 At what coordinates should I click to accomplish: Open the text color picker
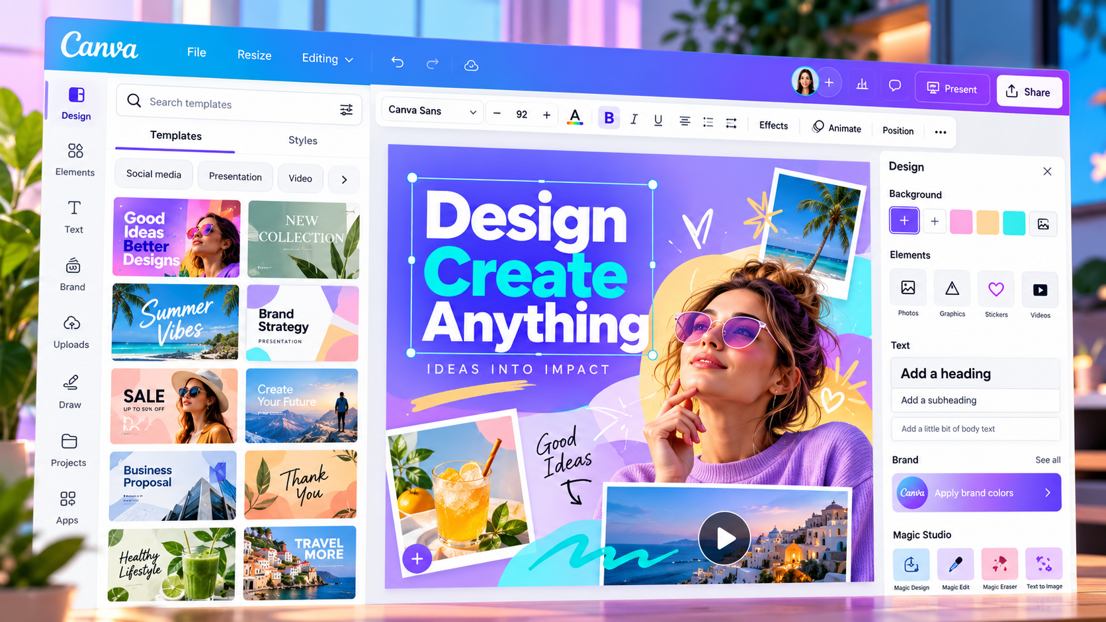575,117
